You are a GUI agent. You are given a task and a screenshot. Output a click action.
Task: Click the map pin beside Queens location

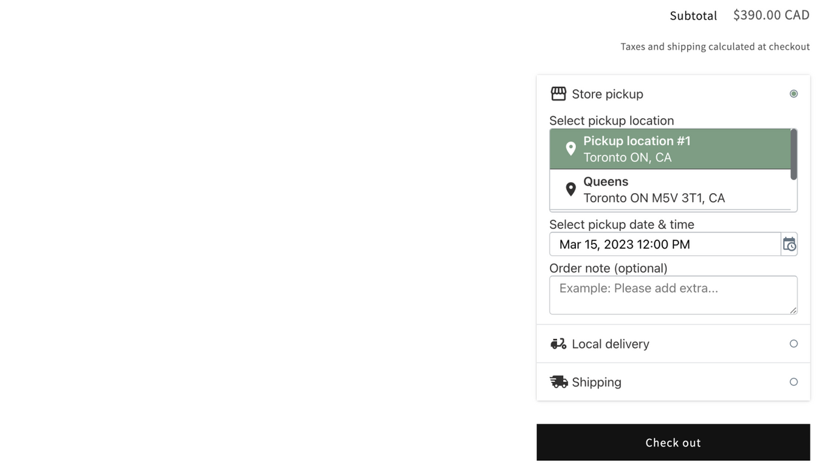coord(571,189)
